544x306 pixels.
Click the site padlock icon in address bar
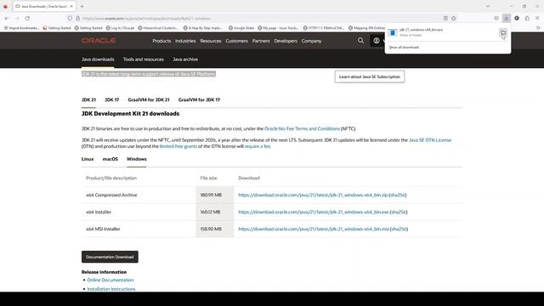tap(77, 19)
